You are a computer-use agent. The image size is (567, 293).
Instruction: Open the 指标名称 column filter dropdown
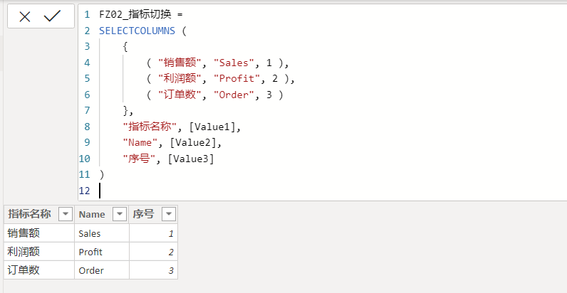point(66,214)
